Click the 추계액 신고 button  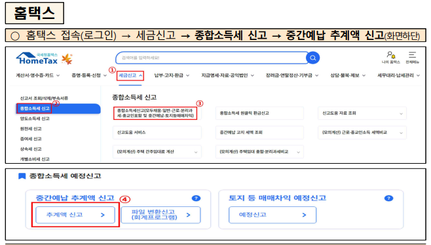click(75, 215)
